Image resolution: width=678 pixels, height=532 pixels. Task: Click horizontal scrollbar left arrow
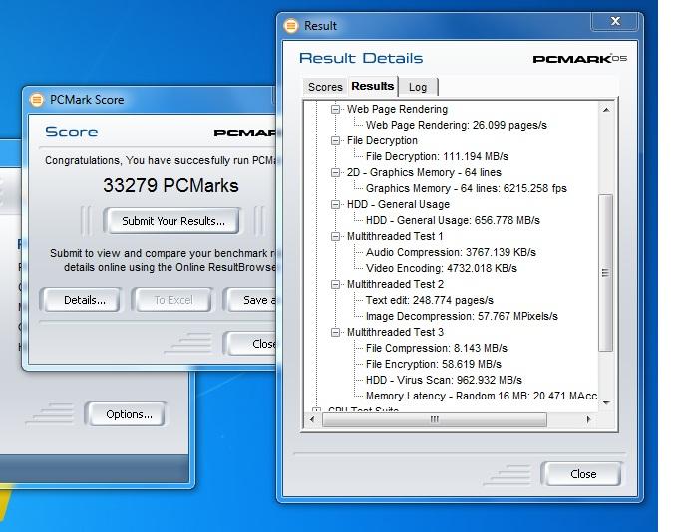pos(312,419)
